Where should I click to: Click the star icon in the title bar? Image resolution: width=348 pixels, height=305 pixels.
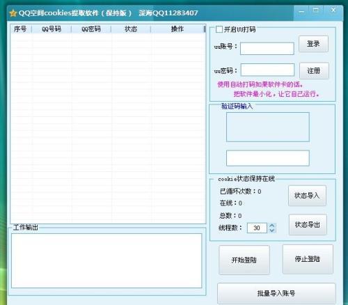coord(13,13)
